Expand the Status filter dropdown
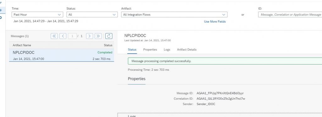 [92, 14]
